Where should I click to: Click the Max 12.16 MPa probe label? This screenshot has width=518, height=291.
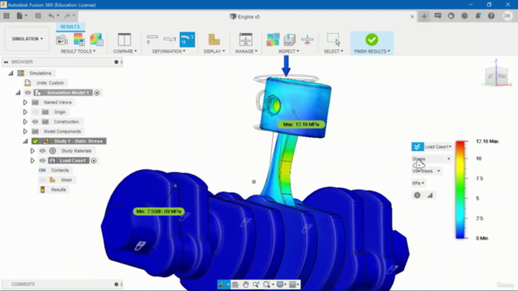tap(301, 124)
